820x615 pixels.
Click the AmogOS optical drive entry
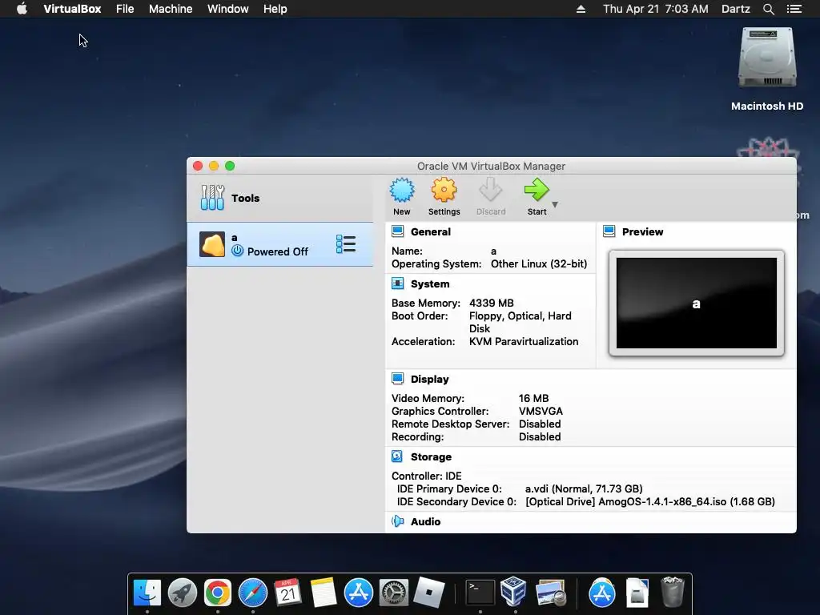[x=650, y=501]
